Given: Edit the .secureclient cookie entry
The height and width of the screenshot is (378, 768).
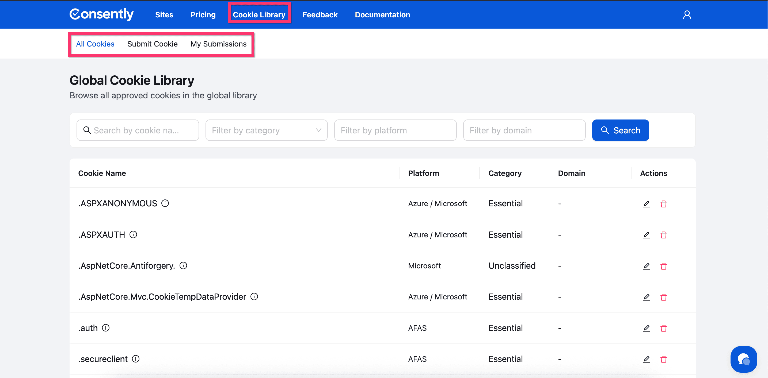Looking at the screenshot, I should [646, 359].
